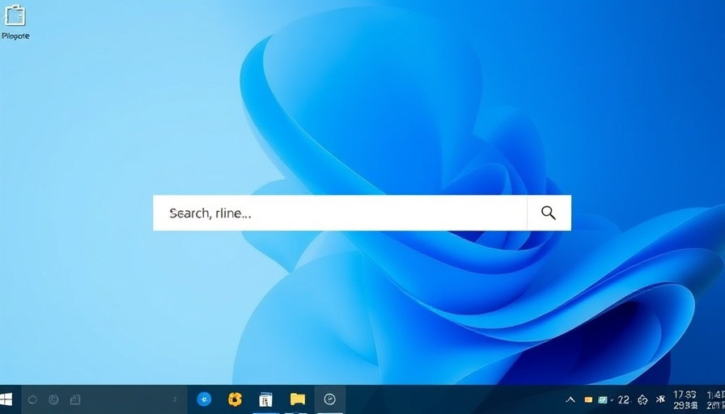Open the Windows Start menu

tap(6, 399)
